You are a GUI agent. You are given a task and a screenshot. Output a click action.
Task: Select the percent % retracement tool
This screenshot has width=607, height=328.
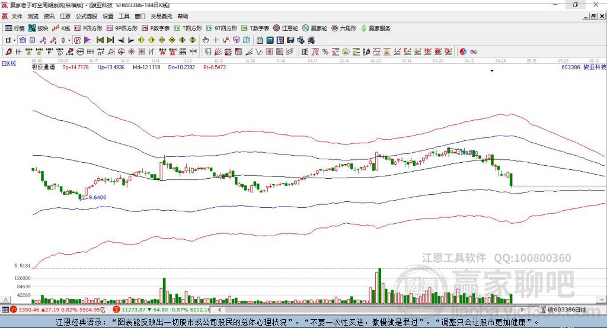[325, 52]
